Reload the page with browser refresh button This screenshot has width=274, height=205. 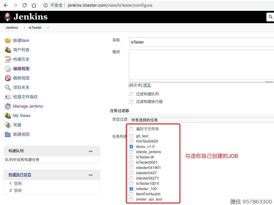point(25,5)
